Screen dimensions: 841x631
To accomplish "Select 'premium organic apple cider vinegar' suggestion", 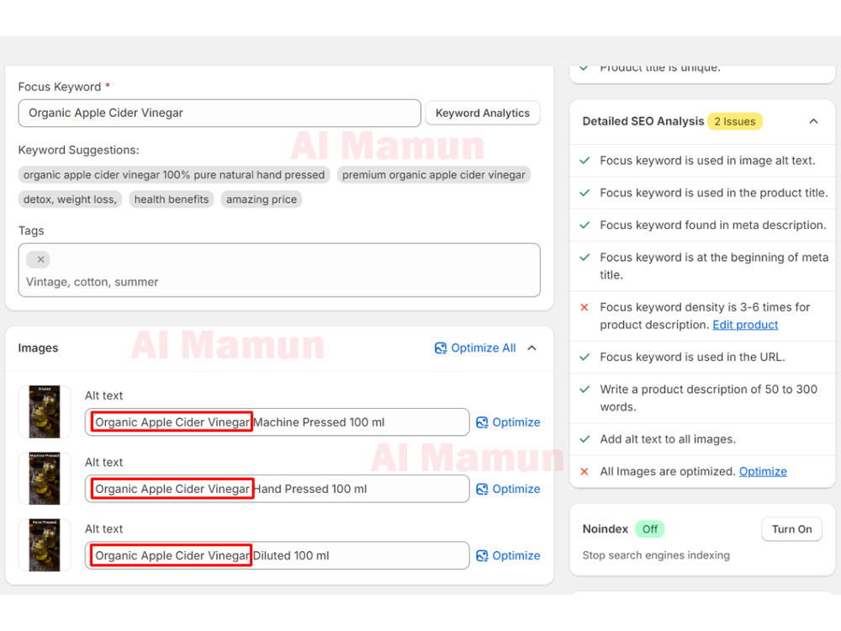I will [x=434, y=175].
